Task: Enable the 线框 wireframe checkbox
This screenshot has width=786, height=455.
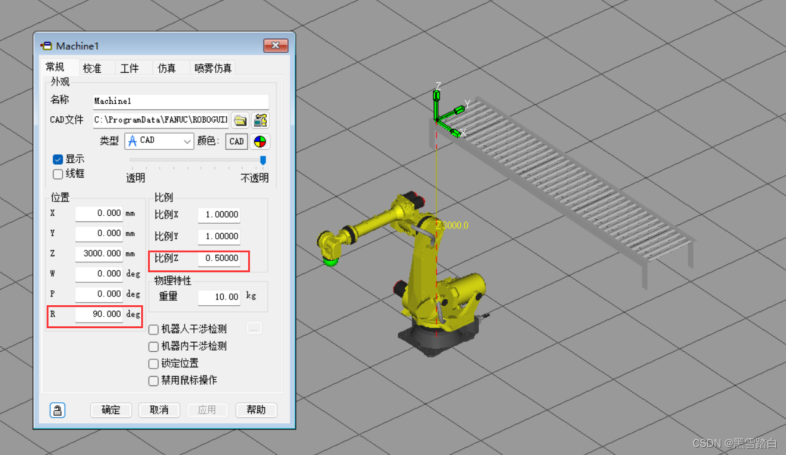Action: coord(58,173)
